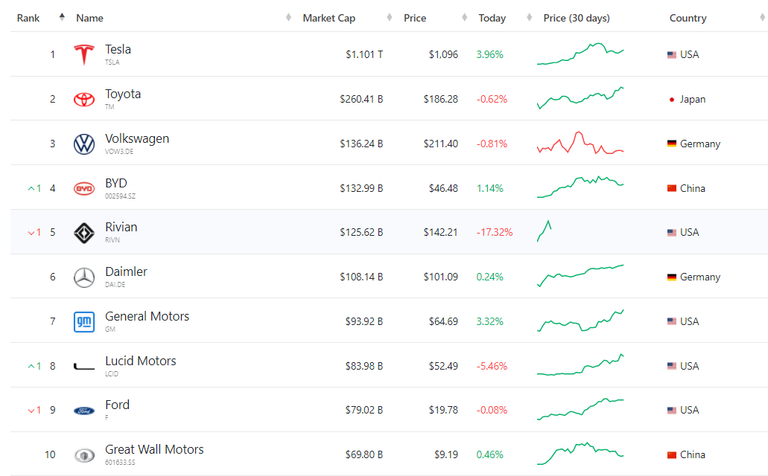Click the Volkswagen logo icon
768x476 pixels.
[83, 144]
